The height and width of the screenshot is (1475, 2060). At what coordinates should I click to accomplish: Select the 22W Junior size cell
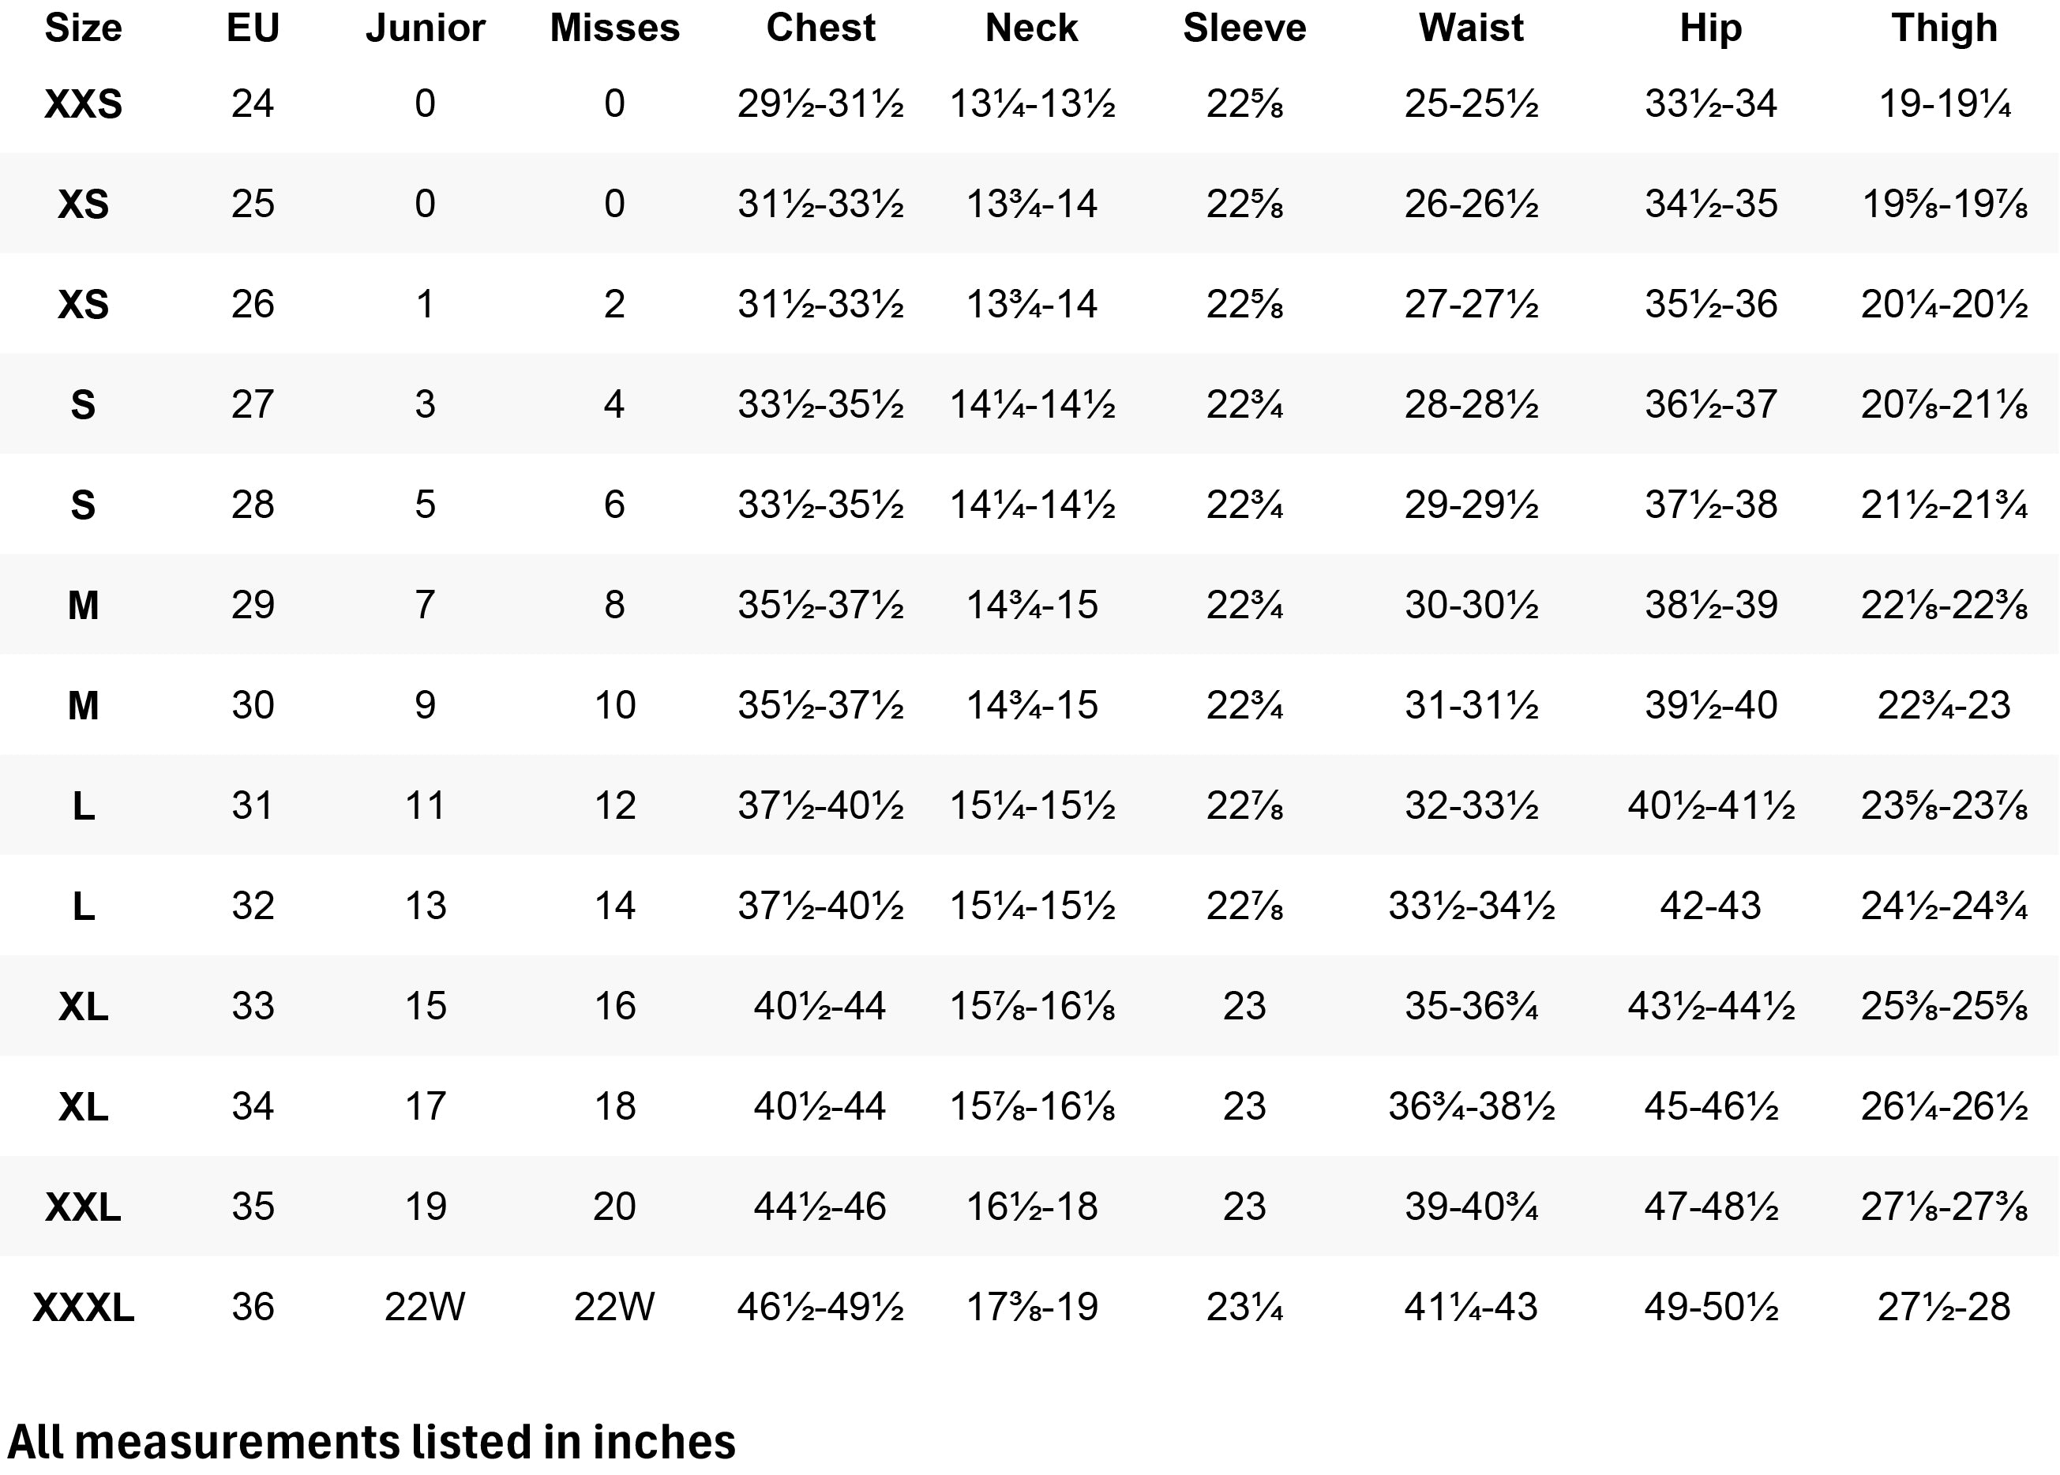425,1308
